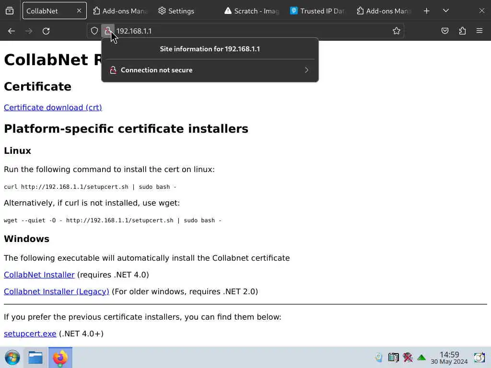Image resolution: width=491 pixels, height=368 pixels.
Task: Click the Linux heading
Action: click(x=18, y=150)
